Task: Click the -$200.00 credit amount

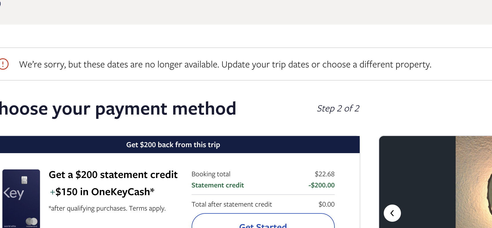Action: coord(321,185)
